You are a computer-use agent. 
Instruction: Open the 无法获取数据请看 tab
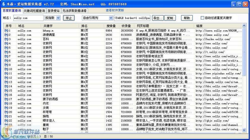pos(74,11)
